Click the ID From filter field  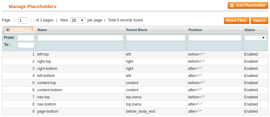tap(26, 38)
